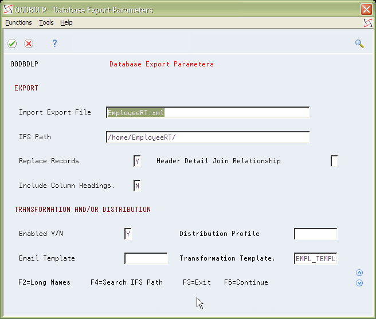Click the red X cancel icon
The width and height of the screenshot is (376, 319).
(29, 44)
